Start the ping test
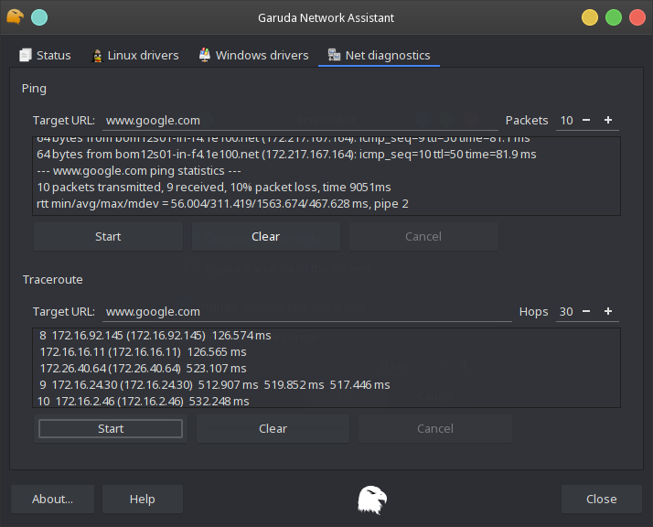 pos(108,237)
